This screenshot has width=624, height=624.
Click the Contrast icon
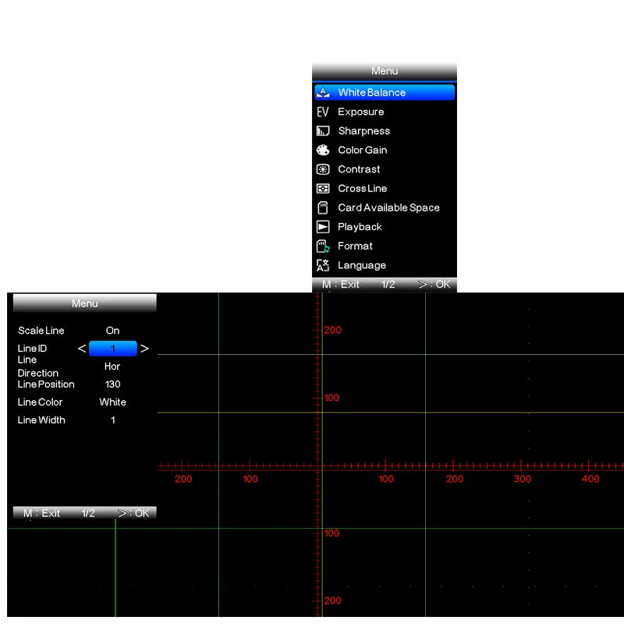click(323, 169)
